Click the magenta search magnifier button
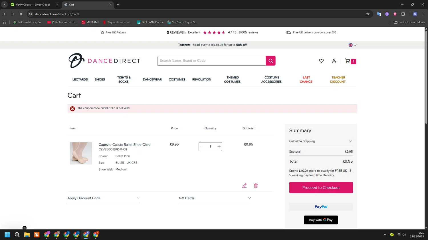Viewport: 428px width, 240px height. tap(270, 61)
